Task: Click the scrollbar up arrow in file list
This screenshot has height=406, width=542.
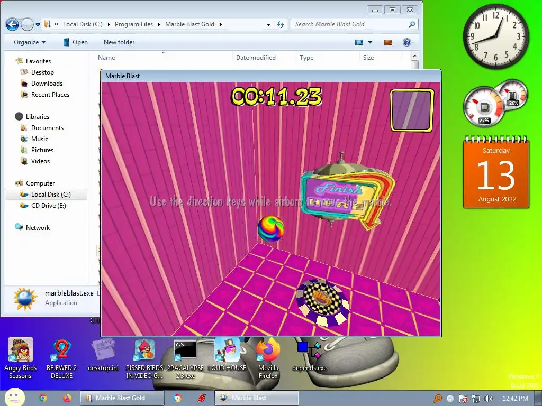Action: point(415,56)
